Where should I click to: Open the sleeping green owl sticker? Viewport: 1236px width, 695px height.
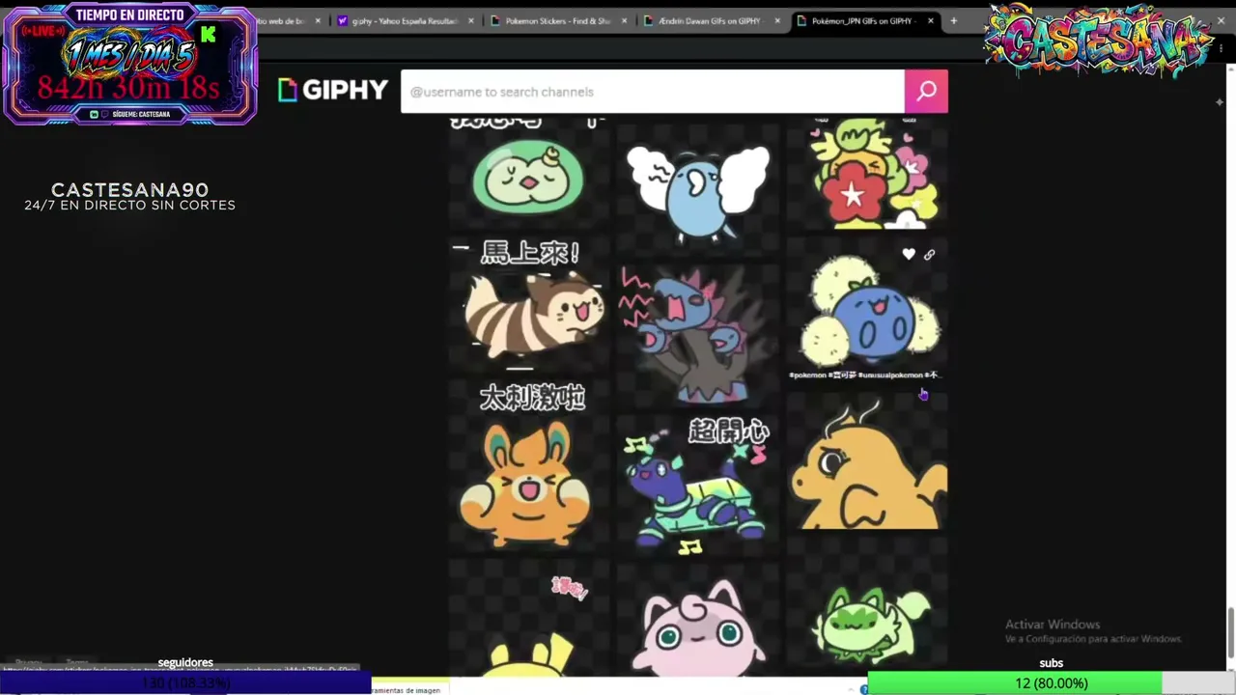point(528,177)
